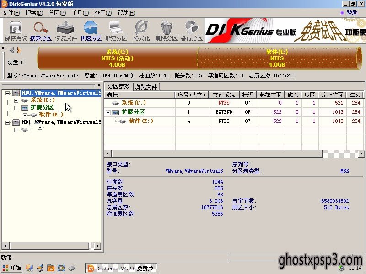Open the 查看(V) menu
Image resolution: width=366 pixels, height=274 pixels.
103,13
